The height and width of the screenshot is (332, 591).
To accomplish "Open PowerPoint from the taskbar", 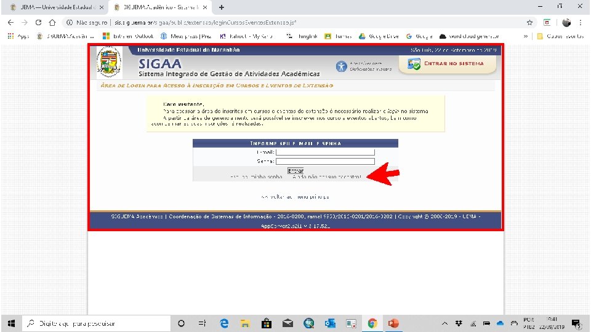I will pyautogui.click(x=393, y=323).
